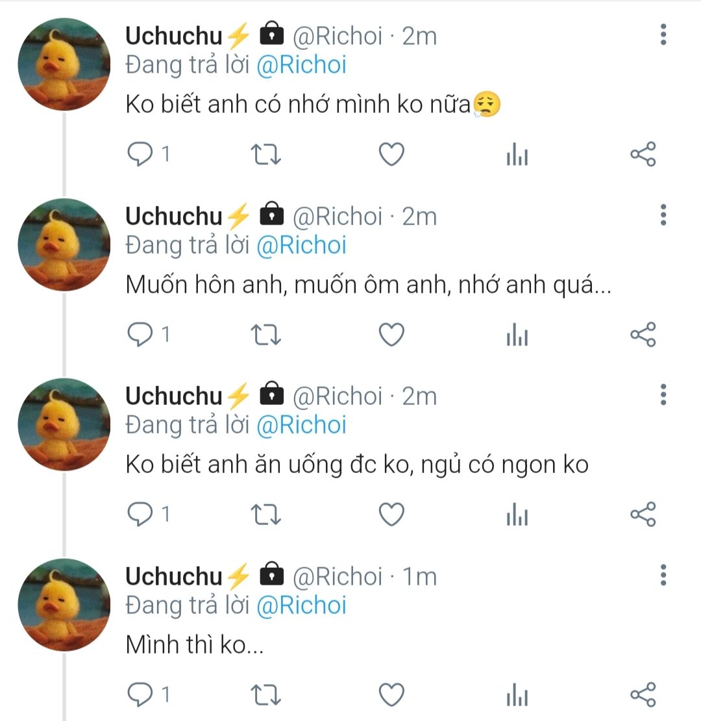The height and width of the screenshot is (721, 701).
Task: View analytics of the "Muốn hôn anh" tweet
Action: [517, 335]
